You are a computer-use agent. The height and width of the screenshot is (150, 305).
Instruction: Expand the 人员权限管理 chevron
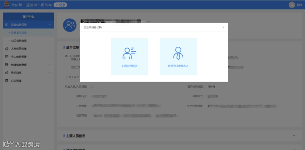[49, 49]
